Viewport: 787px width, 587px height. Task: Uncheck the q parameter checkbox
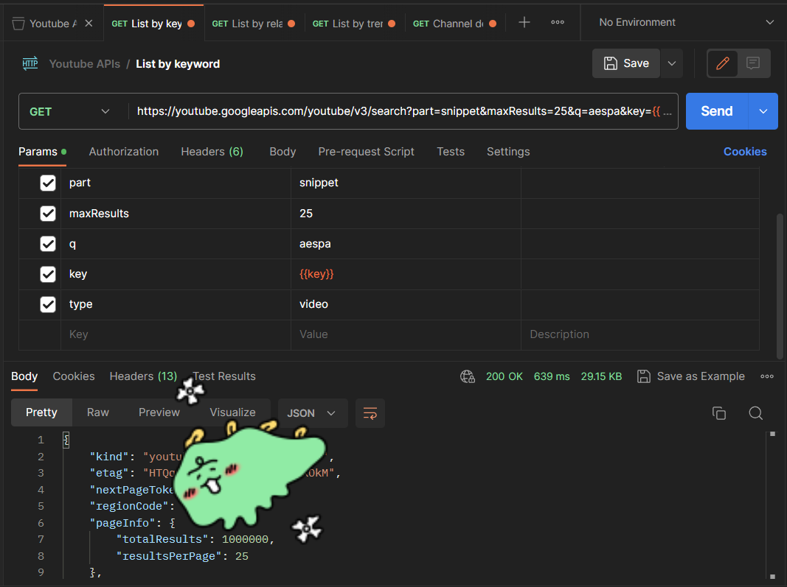tap(48, 244)
